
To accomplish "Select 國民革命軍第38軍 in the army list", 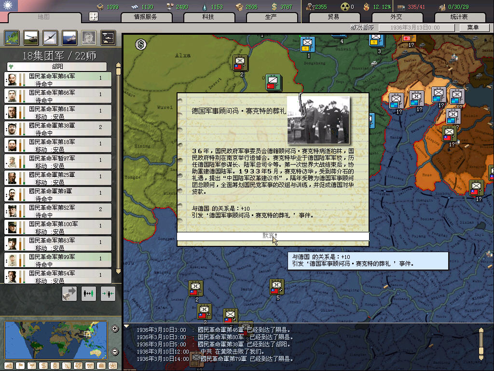I will click(x=58, y=128).
